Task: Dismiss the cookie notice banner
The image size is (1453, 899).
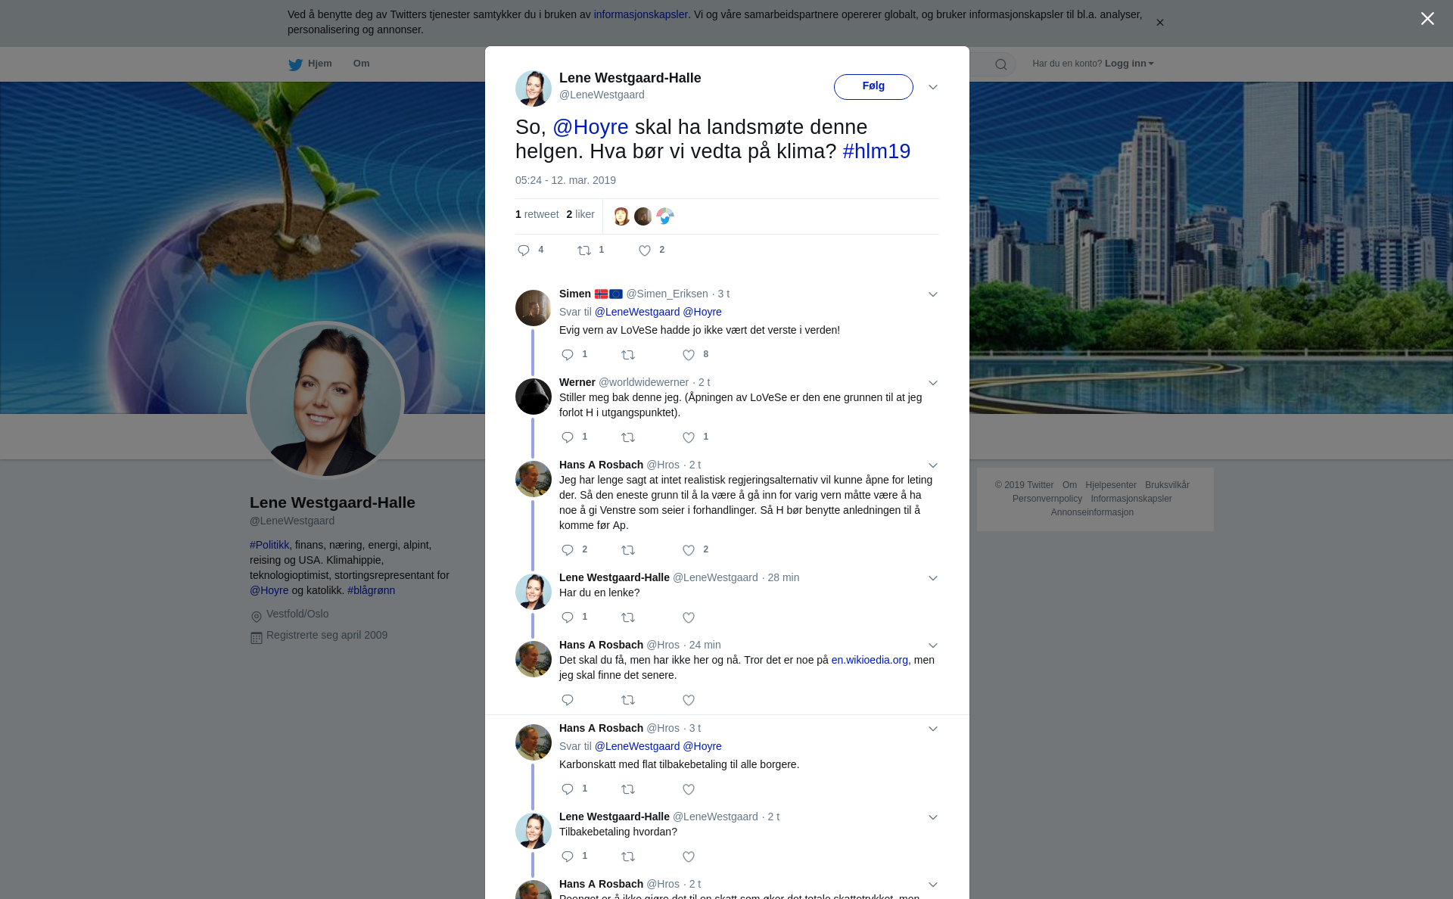Action: tap(1159, 23)
